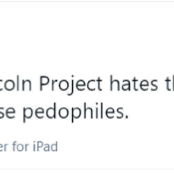Click the period after 'pedophiles'

coord(127,117)
